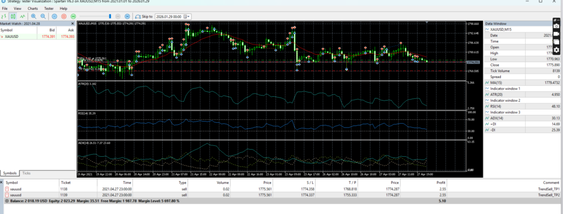Click current price label 1774.391 on chart
The height and width of the screenshot is (214, 563).
[473, 62]
